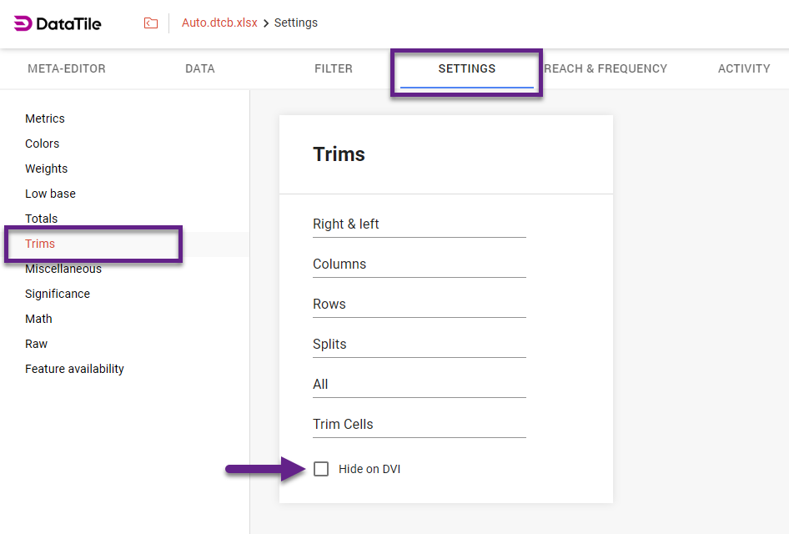Click the Splits trim field
Viewport: 789px width, 534px height.
[x=419, y=345]
